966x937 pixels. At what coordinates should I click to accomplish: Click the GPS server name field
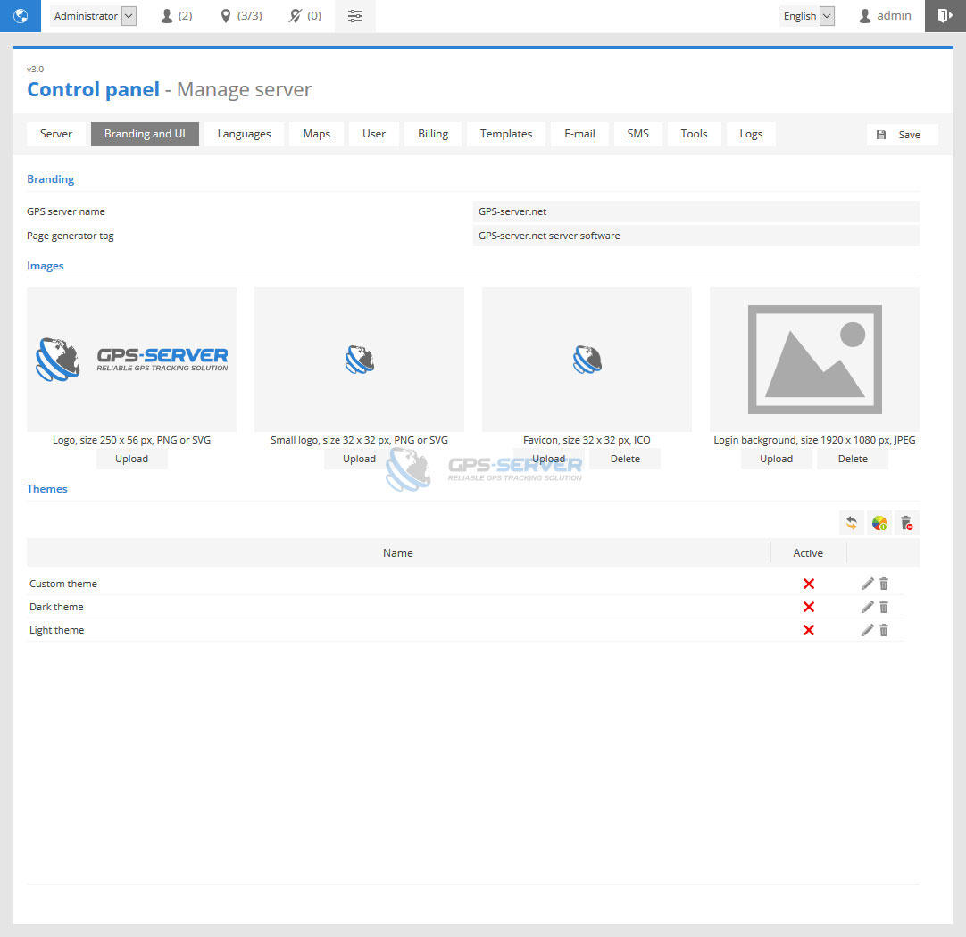point(695,211)
